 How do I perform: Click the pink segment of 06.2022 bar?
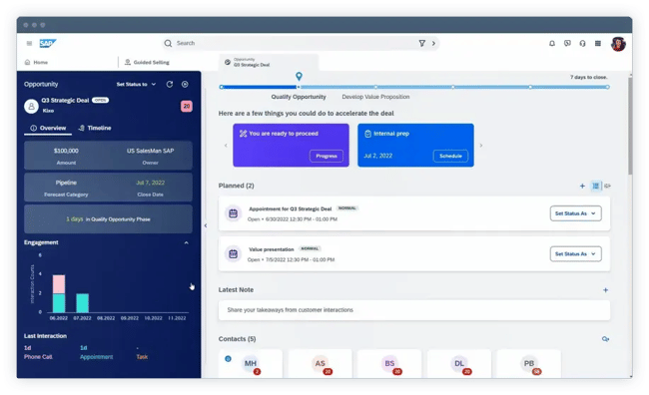click(59, 284)
